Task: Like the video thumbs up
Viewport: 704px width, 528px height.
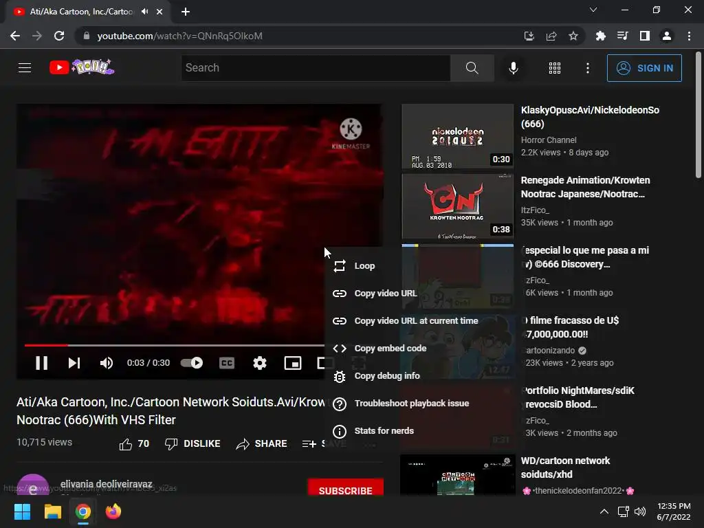Action: pyautogui.click(x=134, y=443)
